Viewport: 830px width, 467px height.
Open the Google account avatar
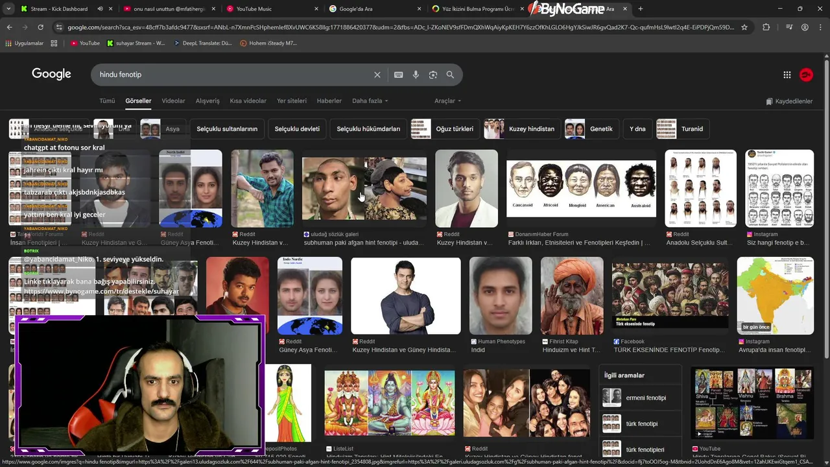[806, 75]
